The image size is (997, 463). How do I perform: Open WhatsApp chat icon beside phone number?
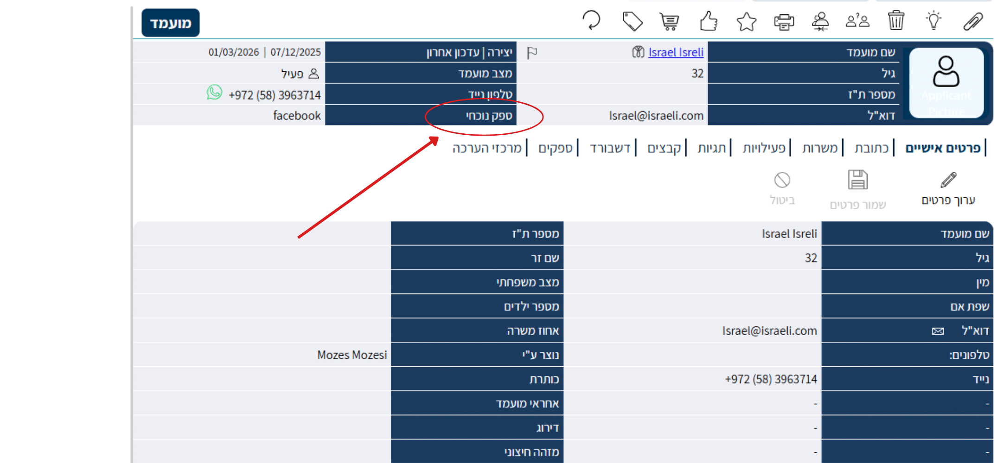tap(214, 93)
